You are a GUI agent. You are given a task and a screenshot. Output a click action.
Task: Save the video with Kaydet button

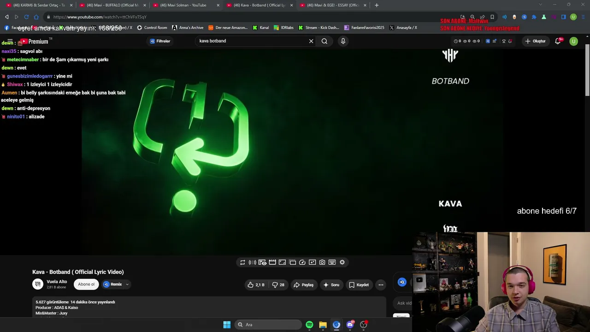pyautogui.click(x=359, y=285)
